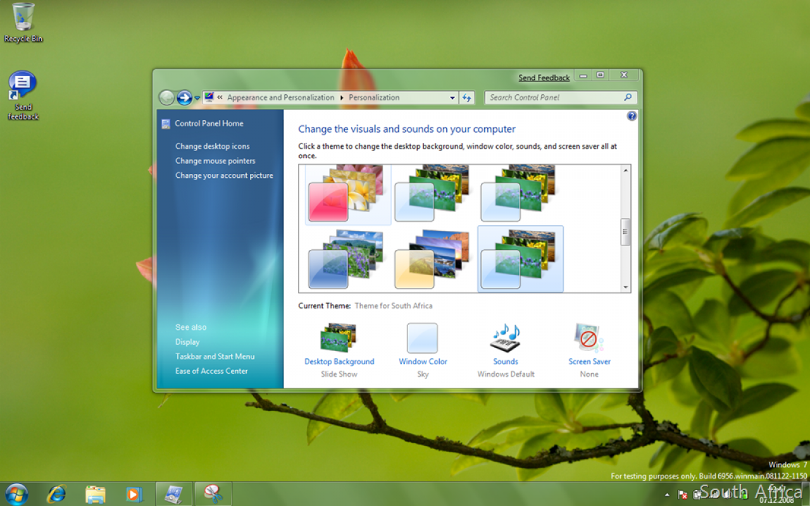This screenshot has height=506, width=810.
Task: Open Control Panel Home
Action: pyautogui.click(x=209, y=123)
